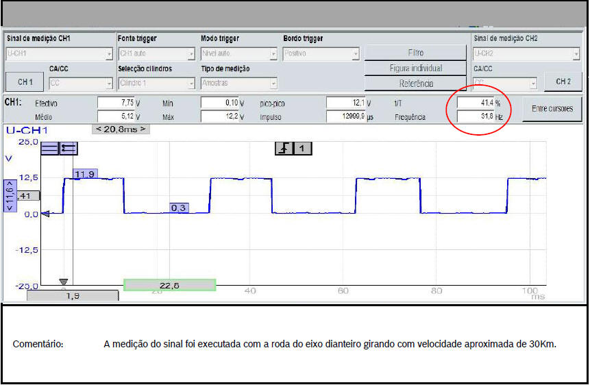Click the rising edge trigger icon
Image resolution: width=590 pixels, height=385 pixels.
(285, 148)
